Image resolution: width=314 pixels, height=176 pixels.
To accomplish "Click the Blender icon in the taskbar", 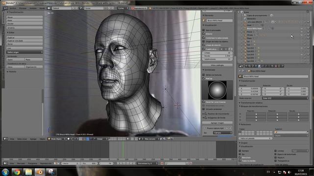I will pyautogui.click(x=40, y=172).
